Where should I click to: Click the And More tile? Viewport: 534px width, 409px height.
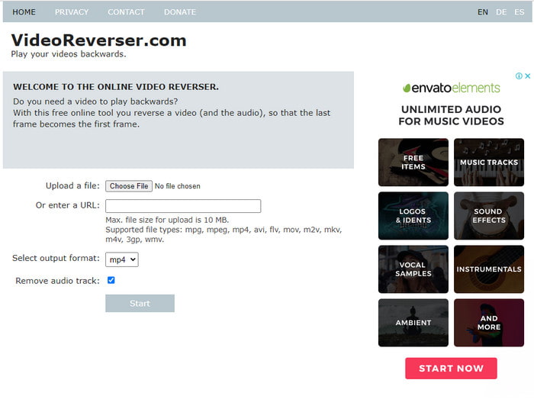tap(489, 323)
